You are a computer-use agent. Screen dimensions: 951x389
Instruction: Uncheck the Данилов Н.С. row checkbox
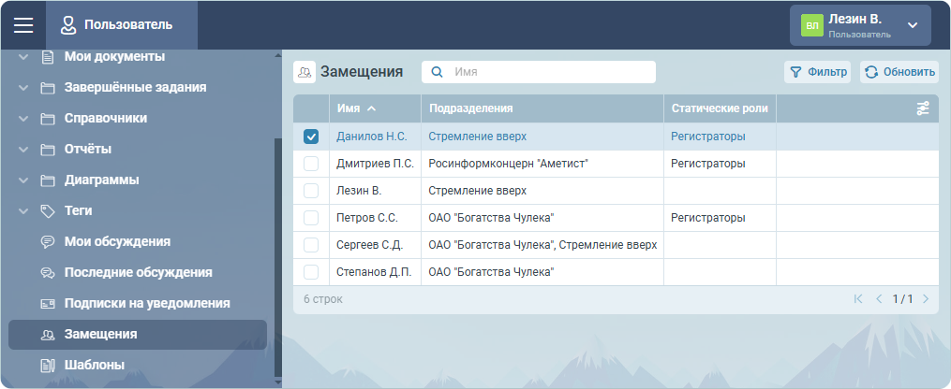tap(311, 137)
